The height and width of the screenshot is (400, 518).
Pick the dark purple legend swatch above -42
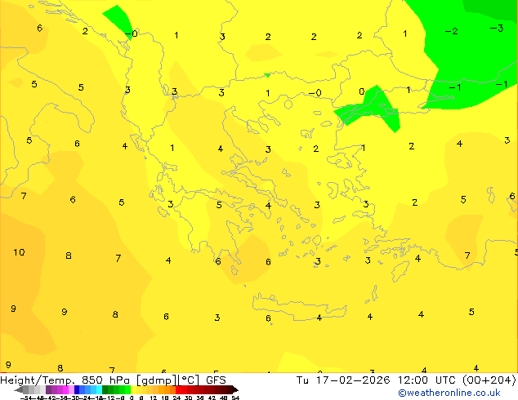click(48, 389)
